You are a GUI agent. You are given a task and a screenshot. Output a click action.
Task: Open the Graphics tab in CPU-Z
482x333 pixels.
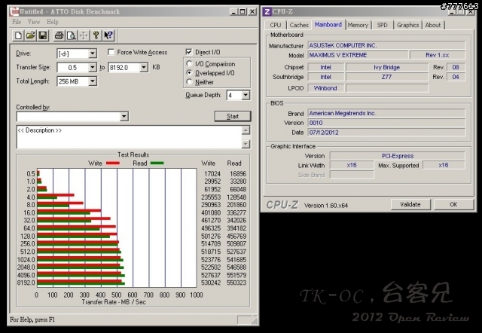(407, 25)
